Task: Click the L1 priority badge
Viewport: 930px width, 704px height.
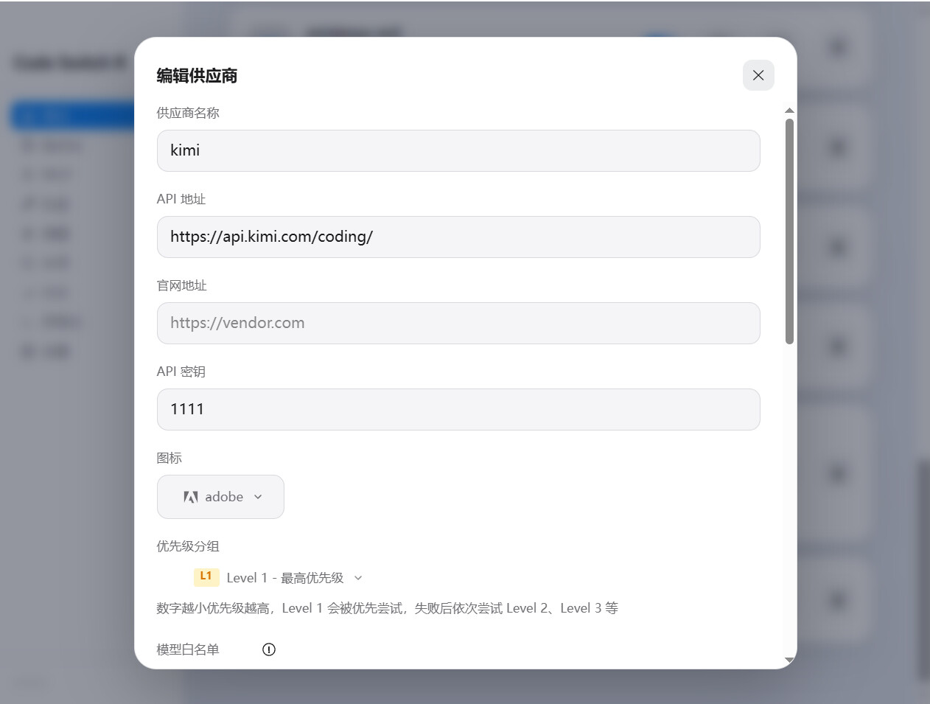Action: [x=206, y=576]
